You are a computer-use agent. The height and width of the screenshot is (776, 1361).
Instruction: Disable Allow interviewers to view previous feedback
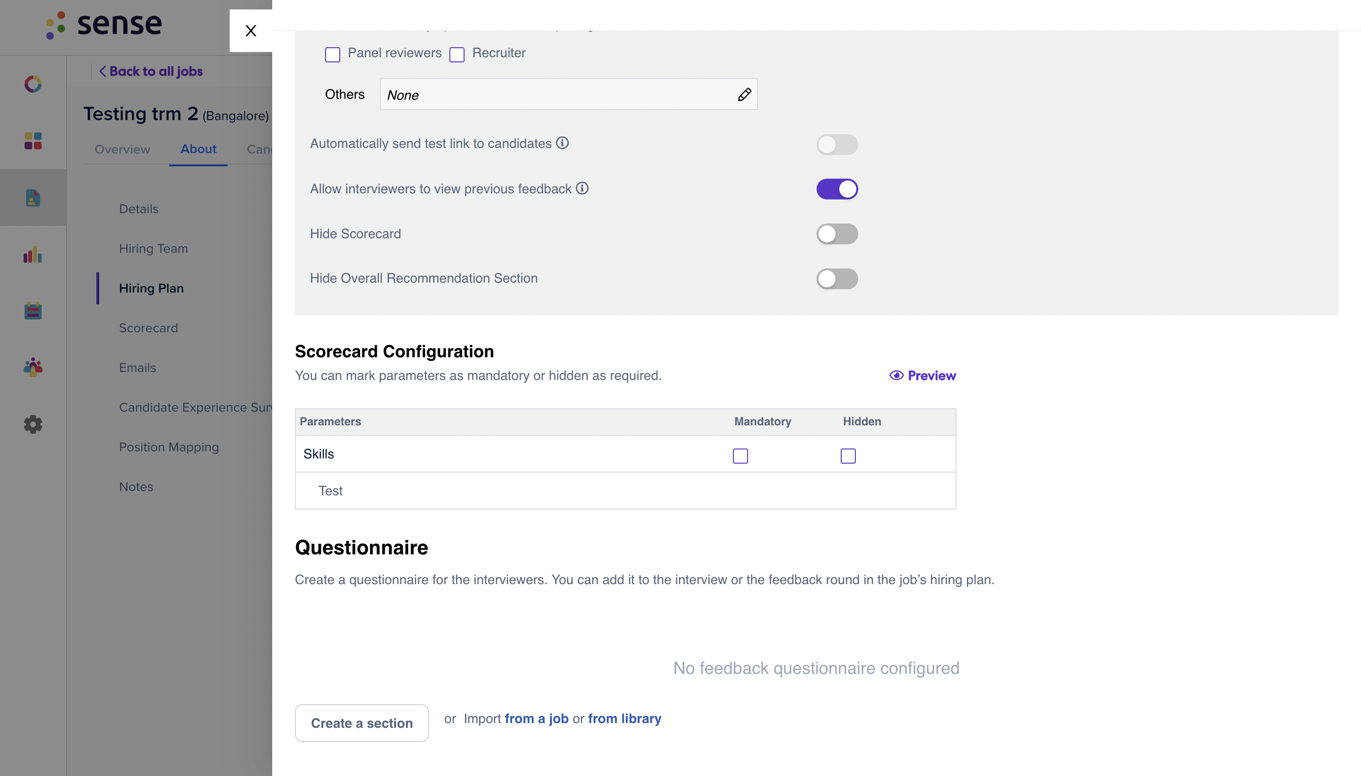836,189
